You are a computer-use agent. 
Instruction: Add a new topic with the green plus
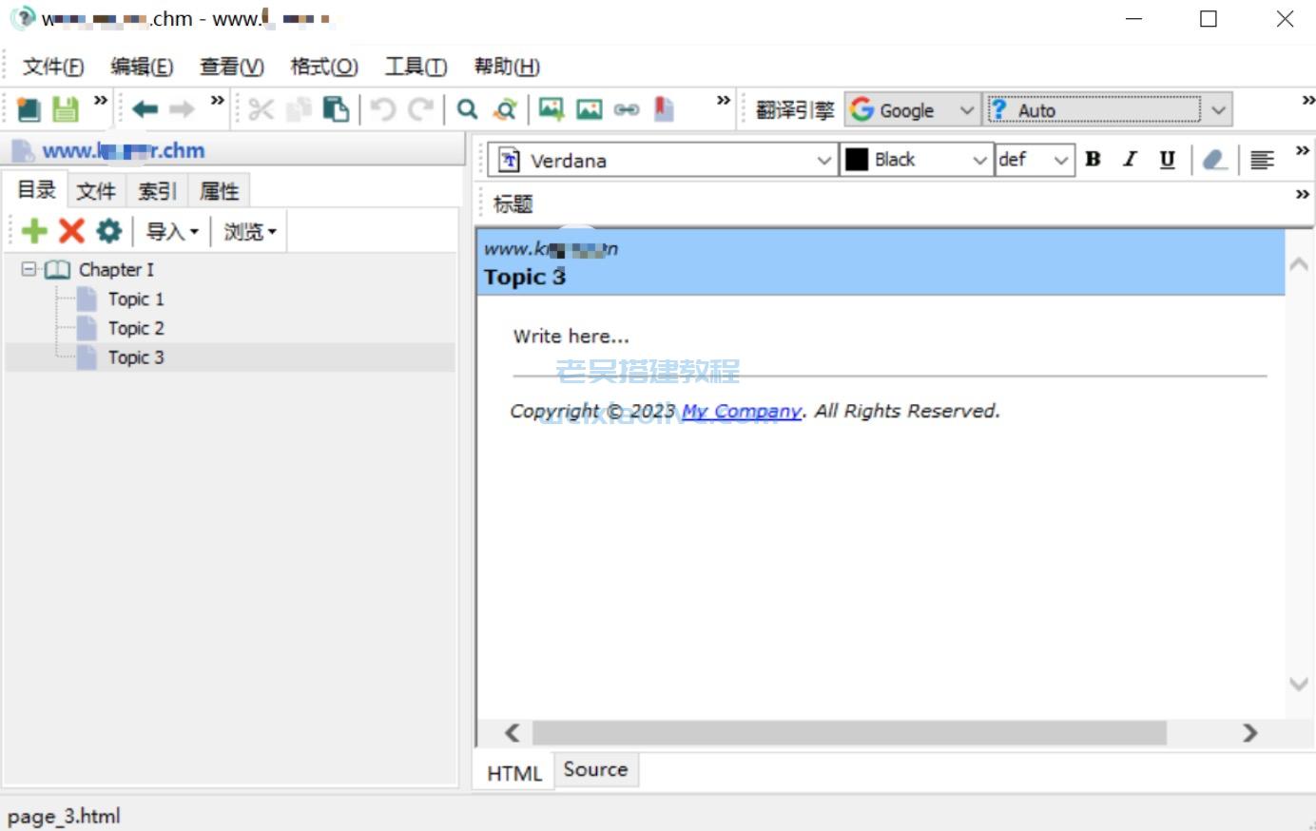33,229
